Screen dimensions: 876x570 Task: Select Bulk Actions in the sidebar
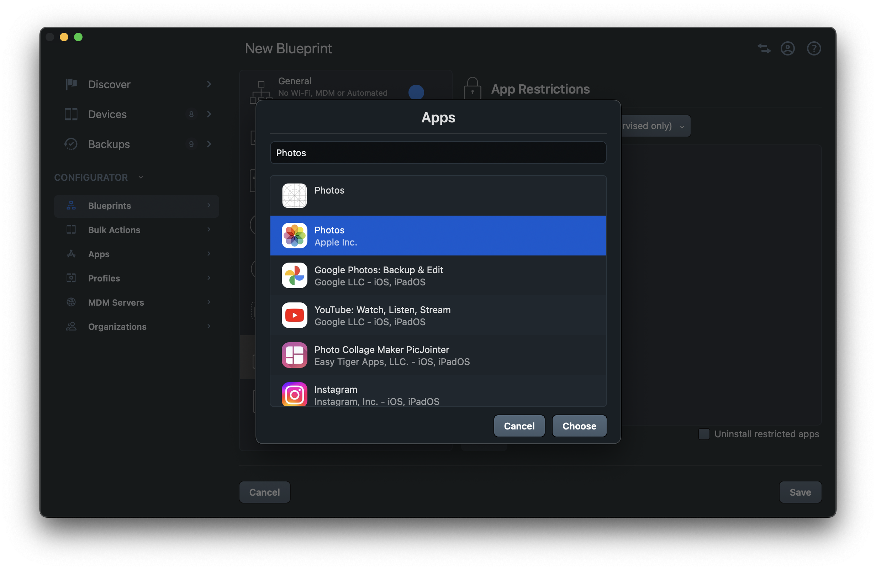coord(137,229)
